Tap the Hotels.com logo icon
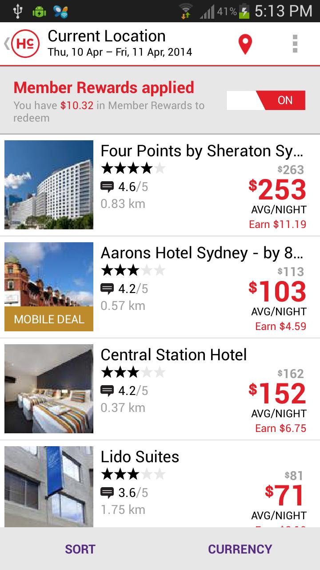This screenshot has height=570, width=320. coord(26,44)
